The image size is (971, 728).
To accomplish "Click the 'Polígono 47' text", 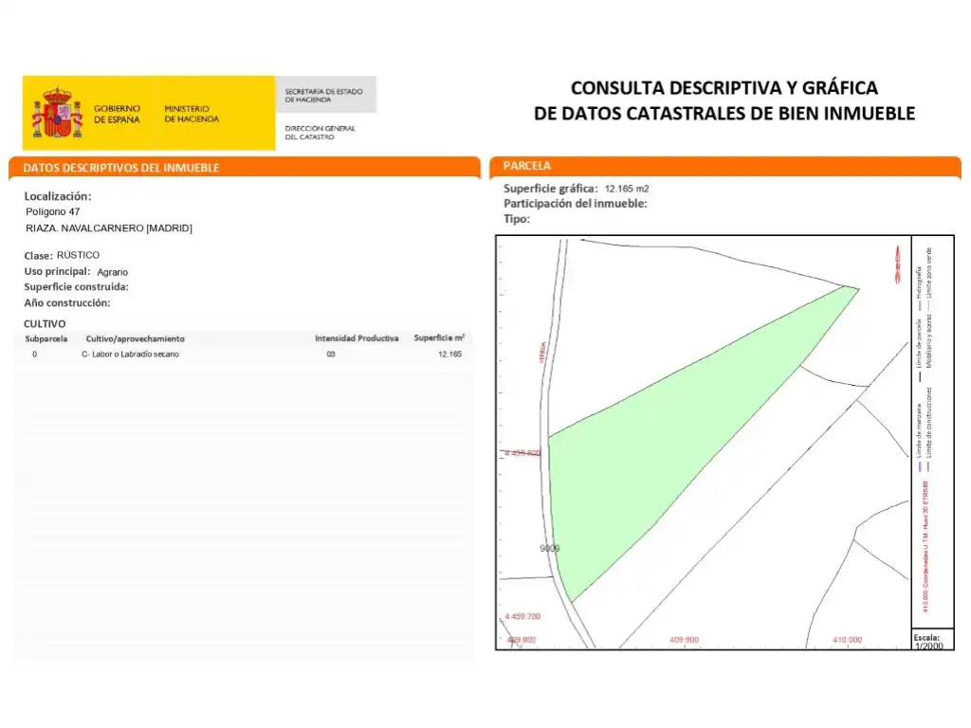I will click(x=53, y=211).
